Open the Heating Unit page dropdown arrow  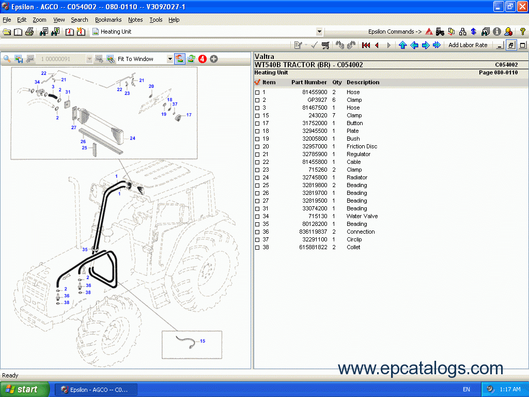(319, 32)
